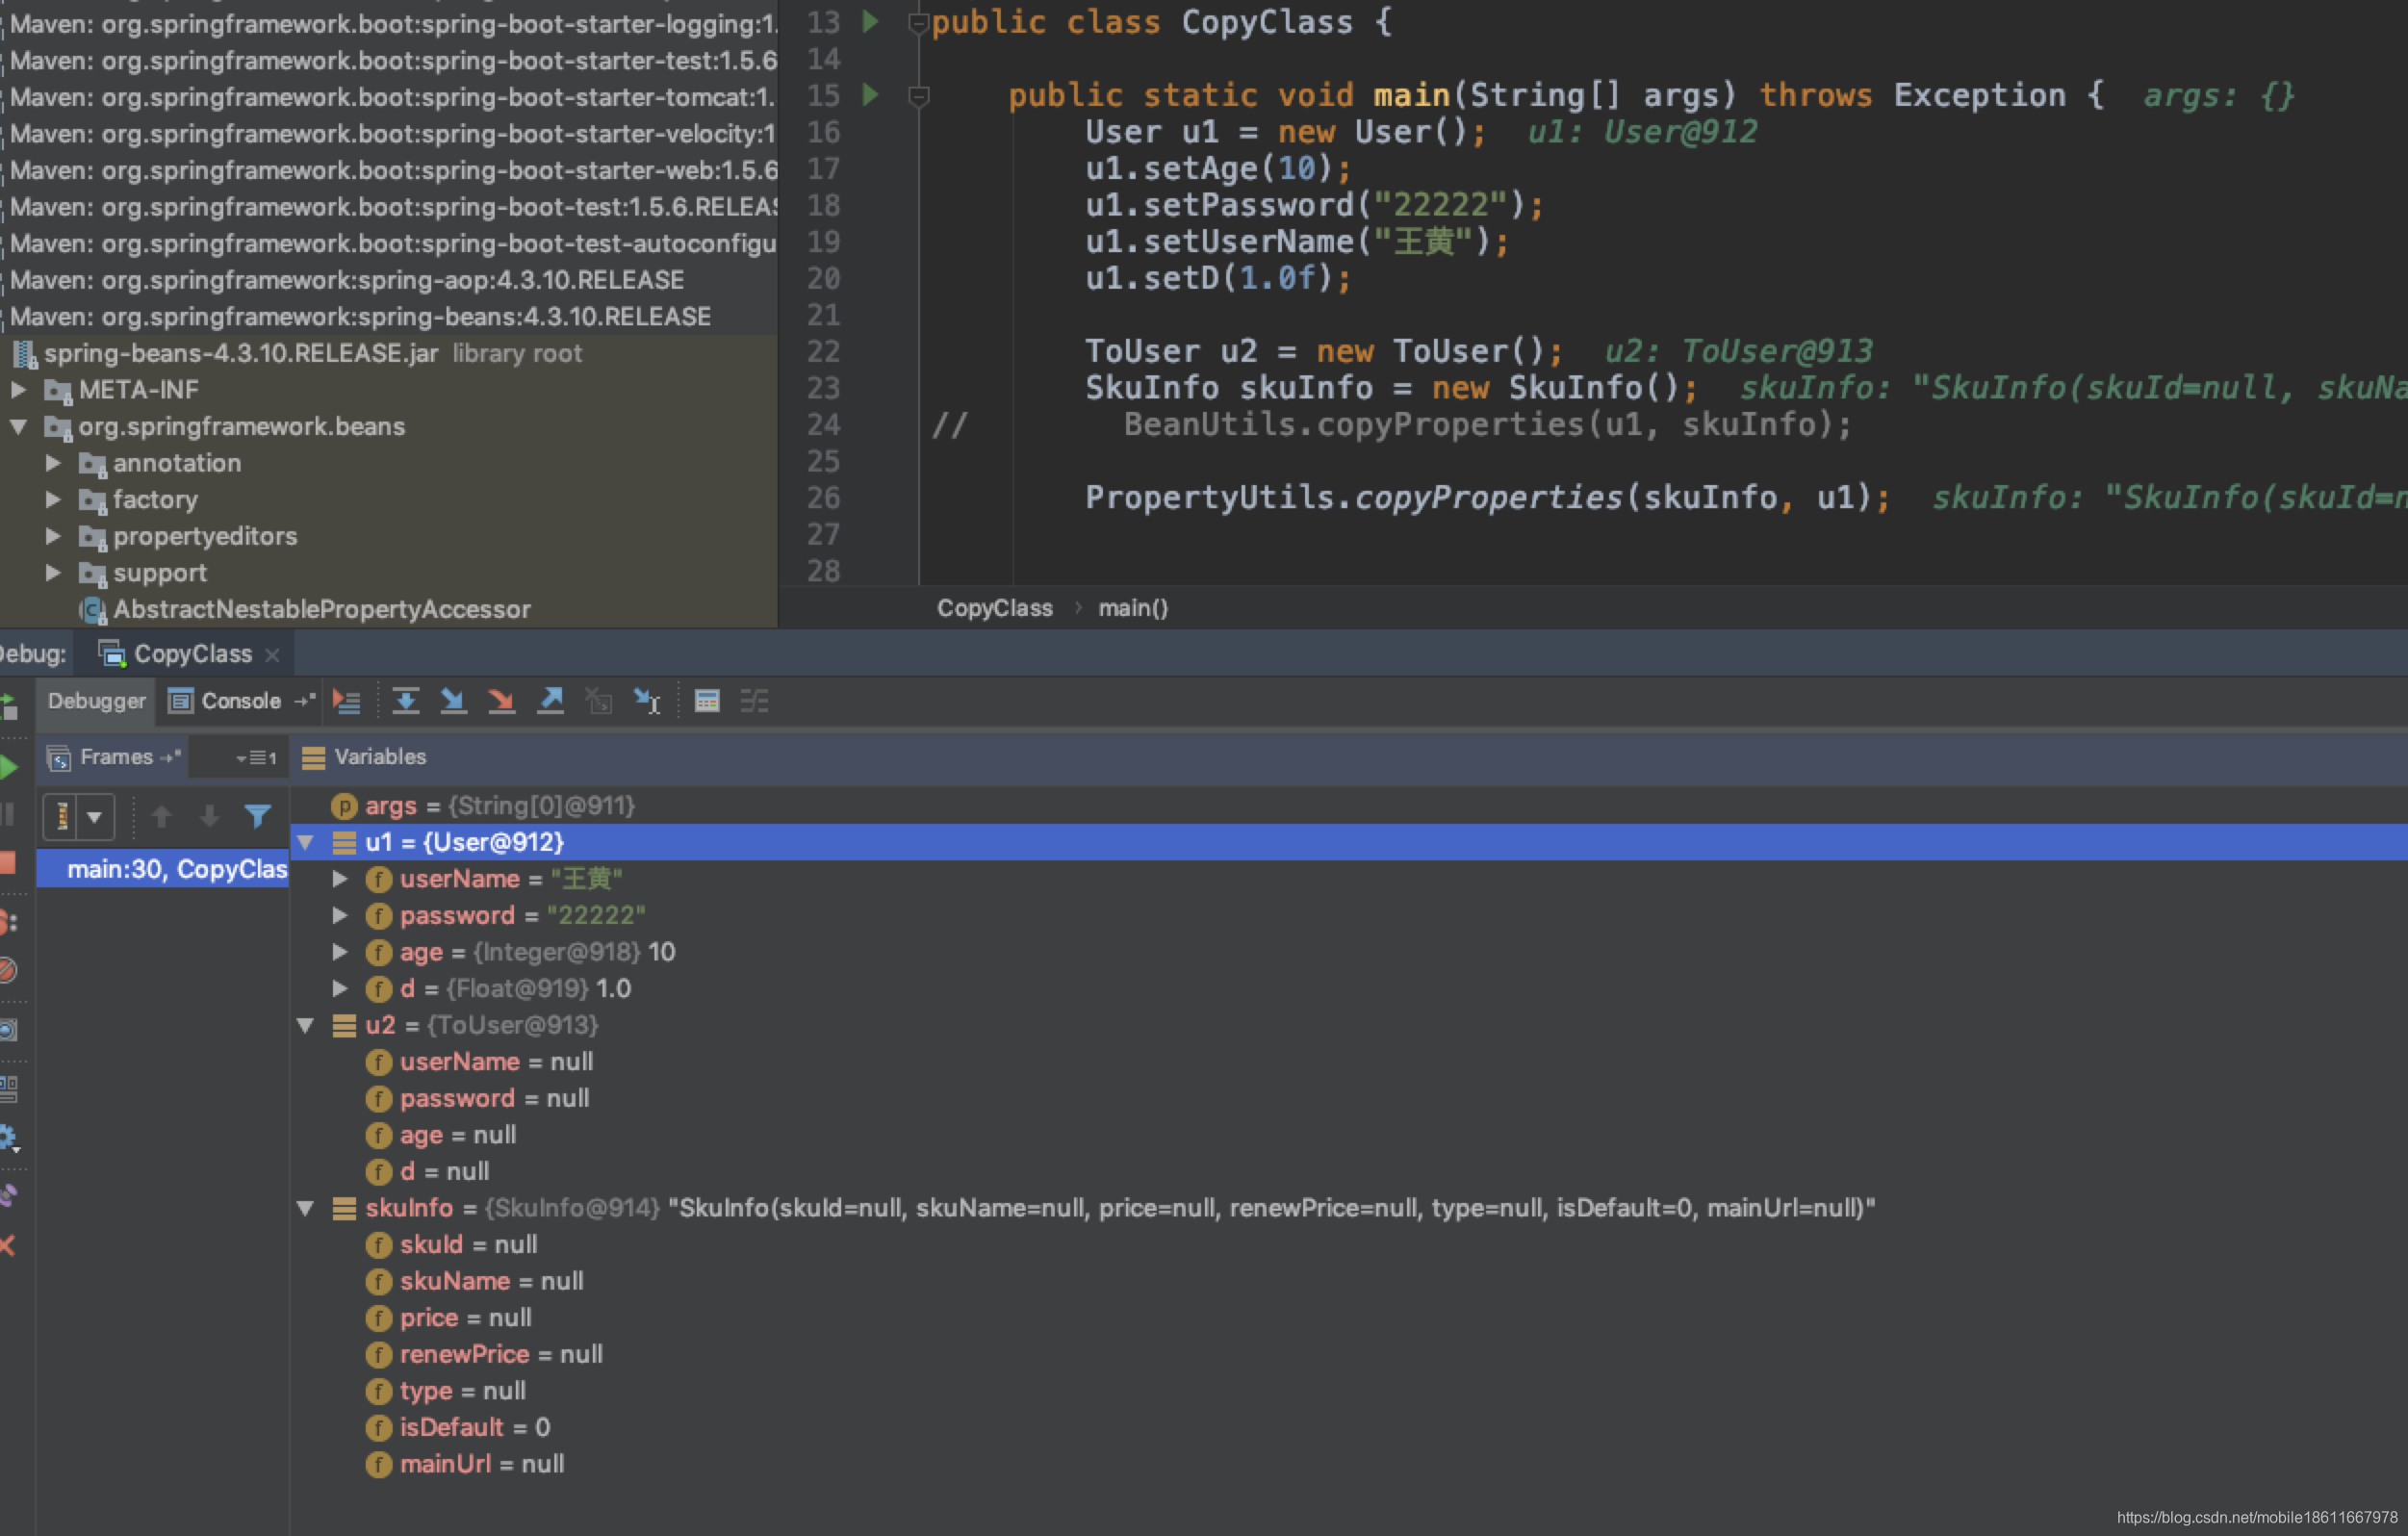Click the CopyClass breadcrumb link
This screenshot has height=1536, width=2408.
[x=994, y=608]
